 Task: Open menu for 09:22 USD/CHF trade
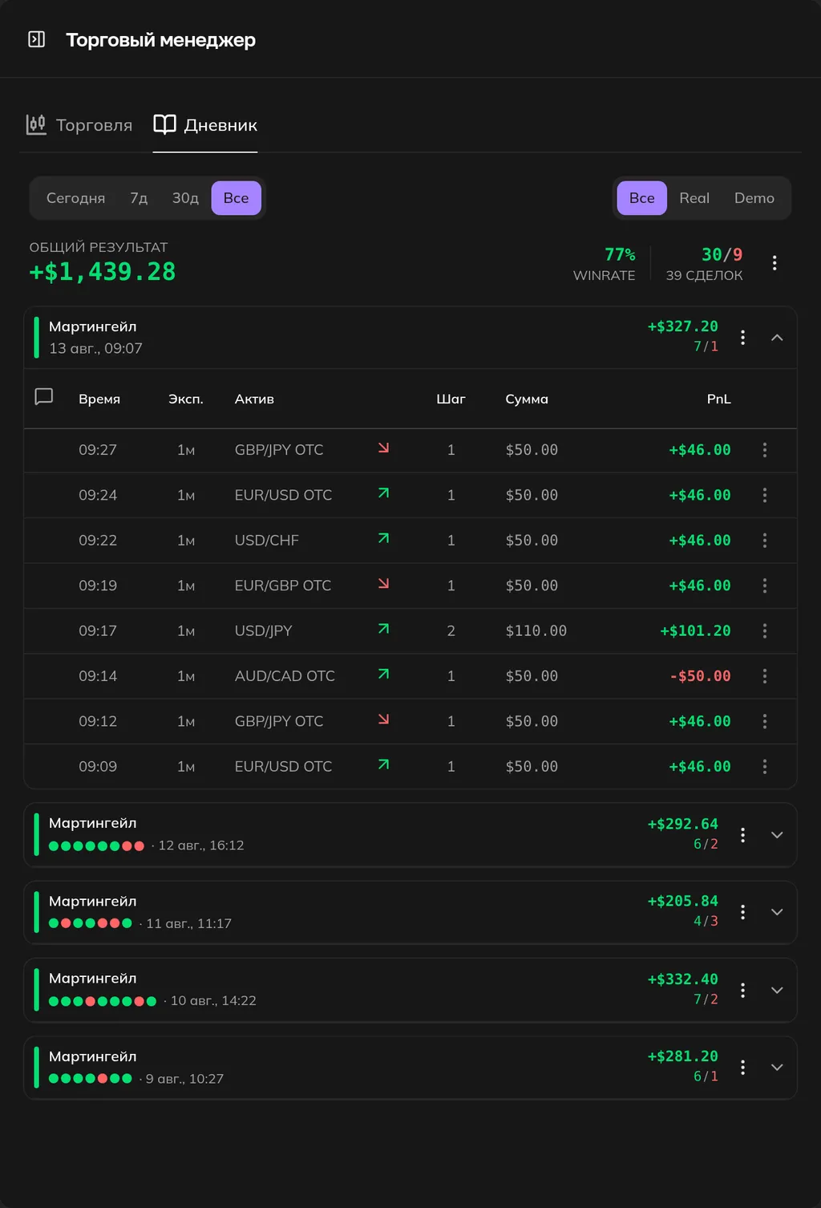(765, 541)
